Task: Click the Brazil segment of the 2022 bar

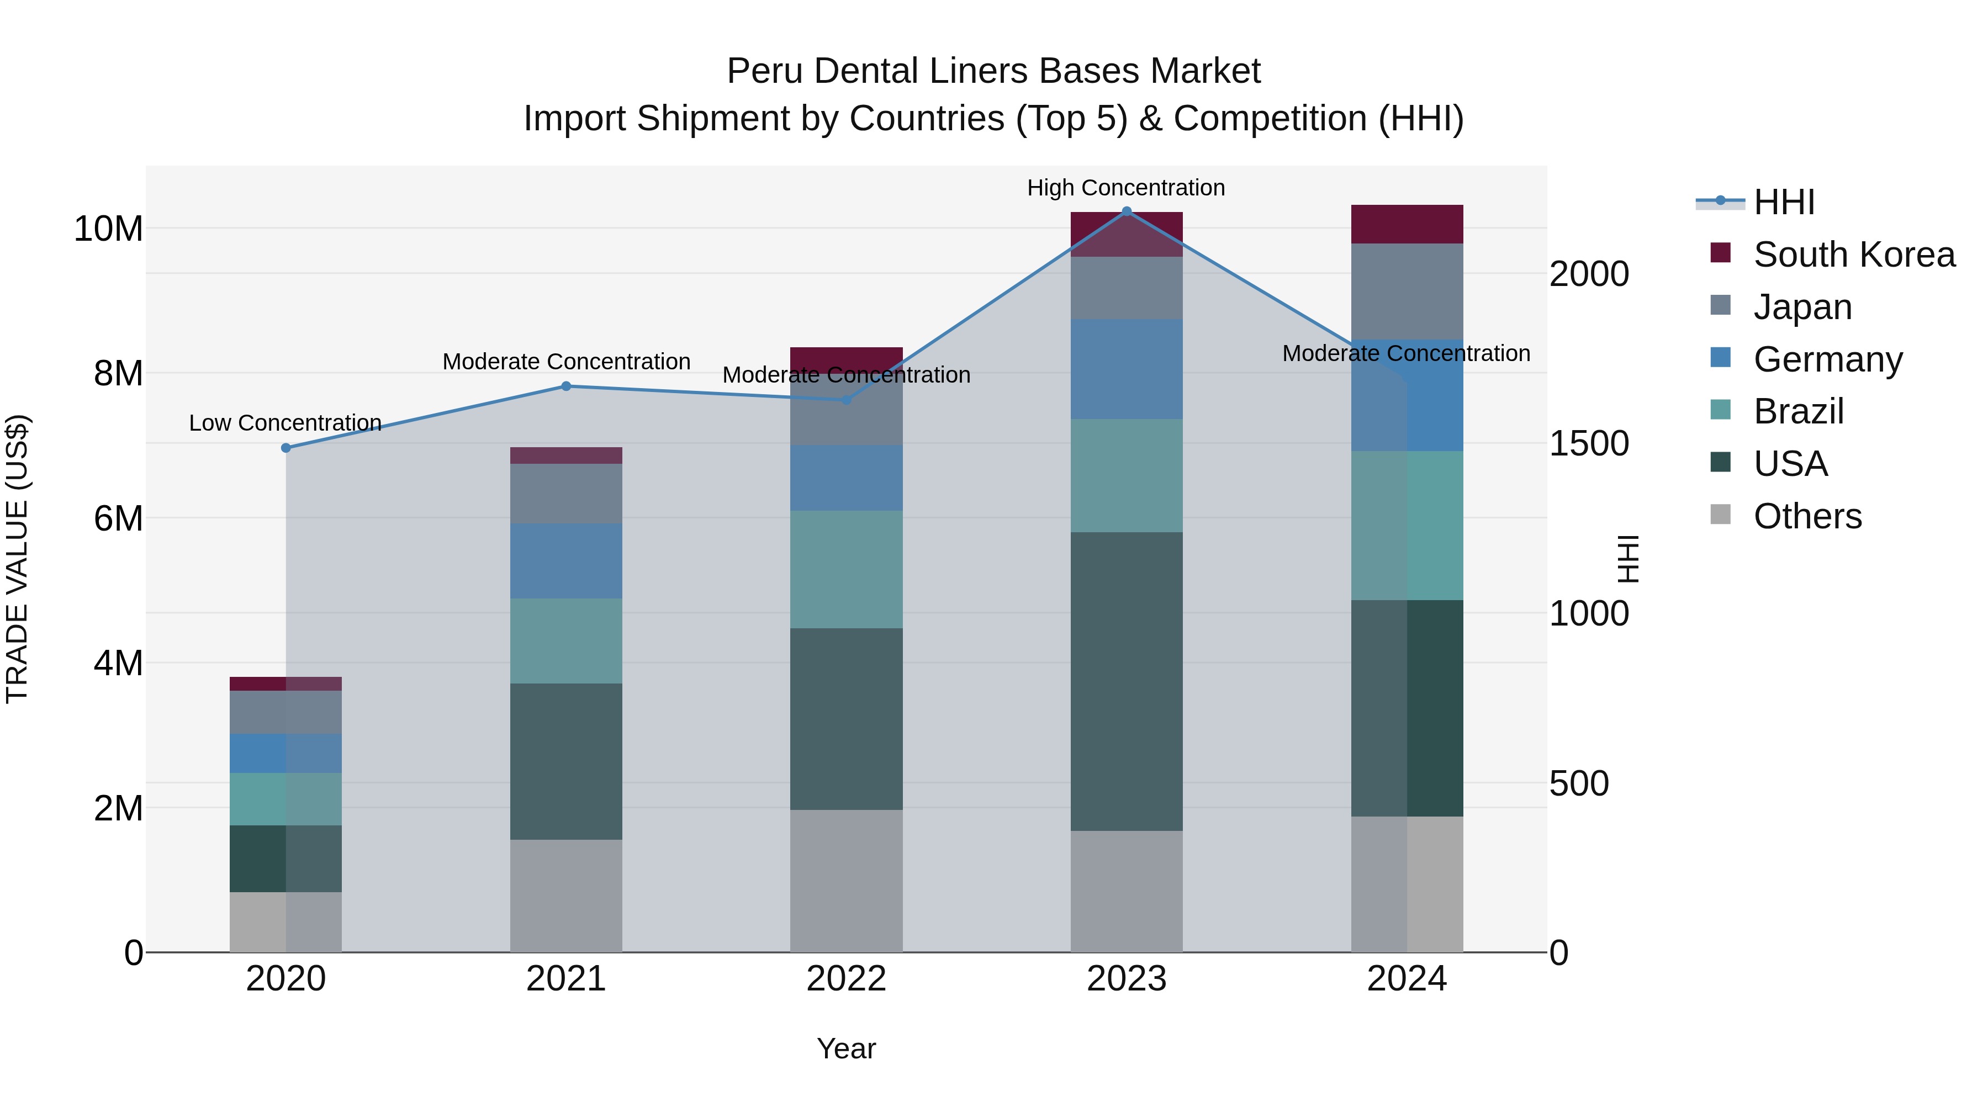Action: pyautogui.click(x=846, y=569)
